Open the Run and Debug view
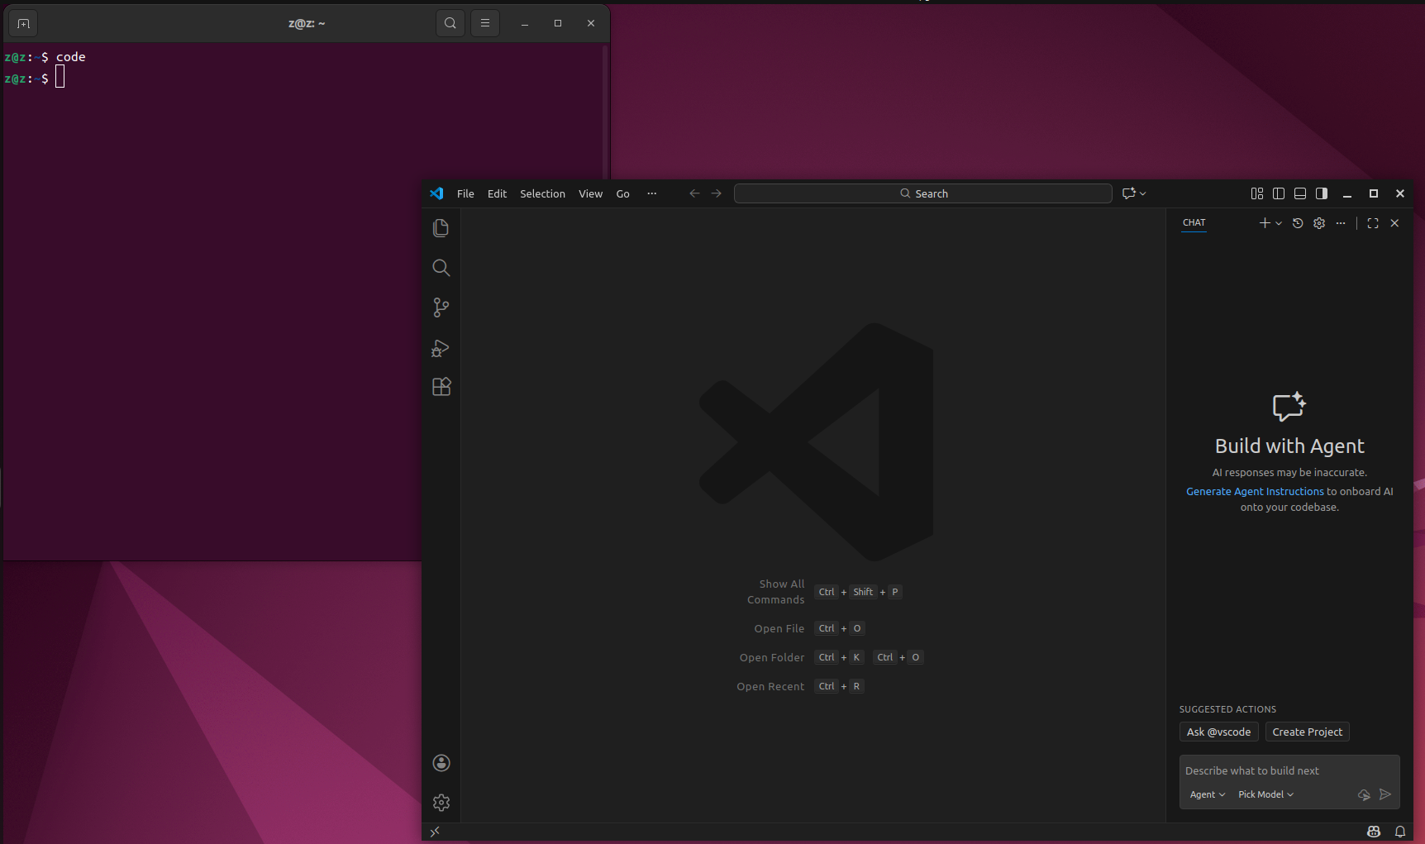 click(x=441, y=348)
